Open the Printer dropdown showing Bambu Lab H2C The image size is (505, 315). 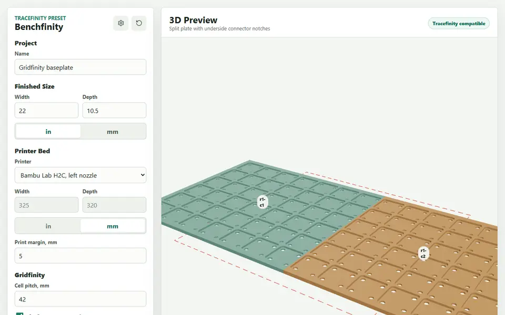click(80, 175)
